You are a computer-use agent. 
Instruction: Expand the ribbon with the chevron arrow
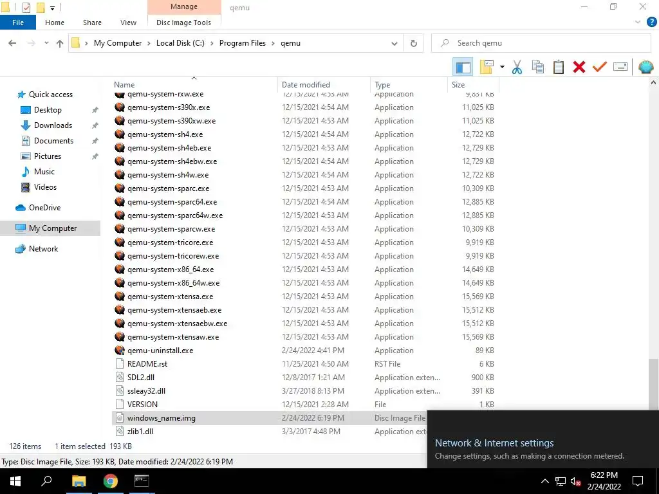click(638, 23)
